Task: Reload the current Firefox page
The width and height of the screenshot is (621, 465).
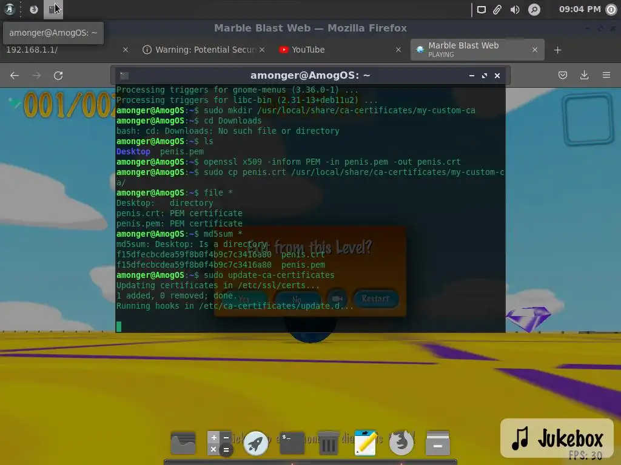Action: [x=58, y=76]
